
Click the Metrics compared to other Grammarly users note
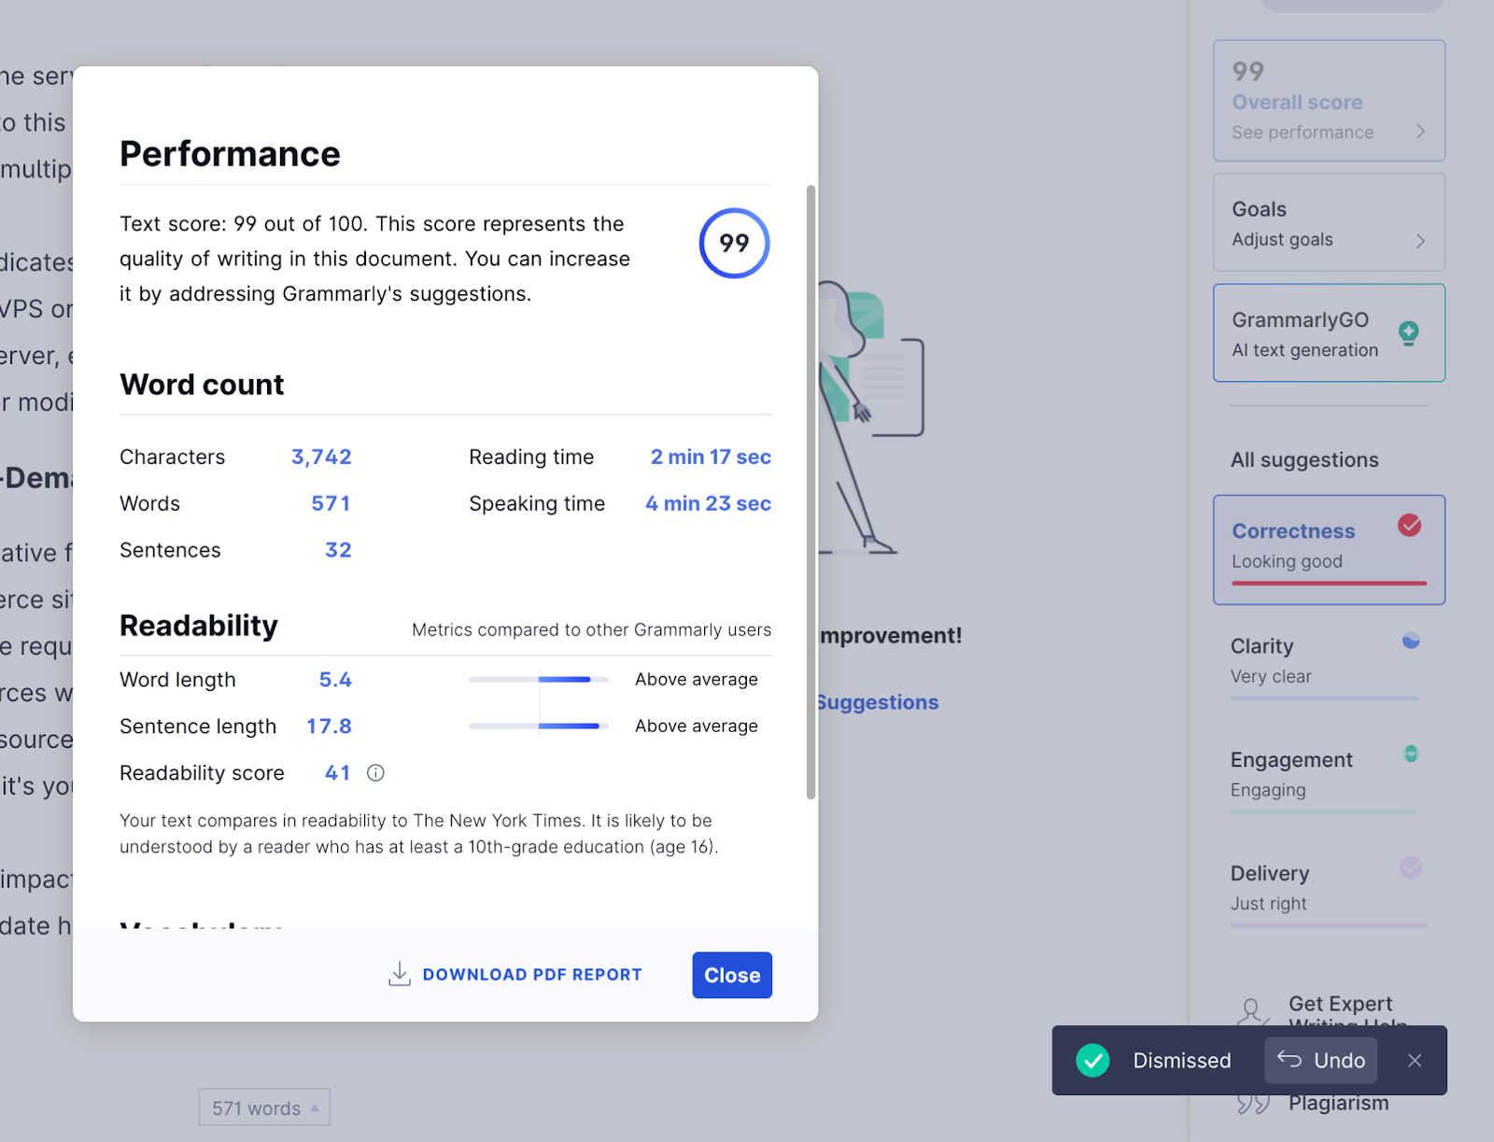coord(592,630)
